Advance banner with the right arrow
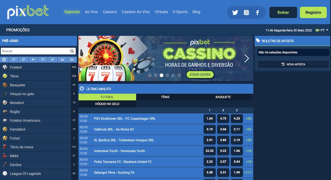The image size is (331, 180). click(247, 58)
